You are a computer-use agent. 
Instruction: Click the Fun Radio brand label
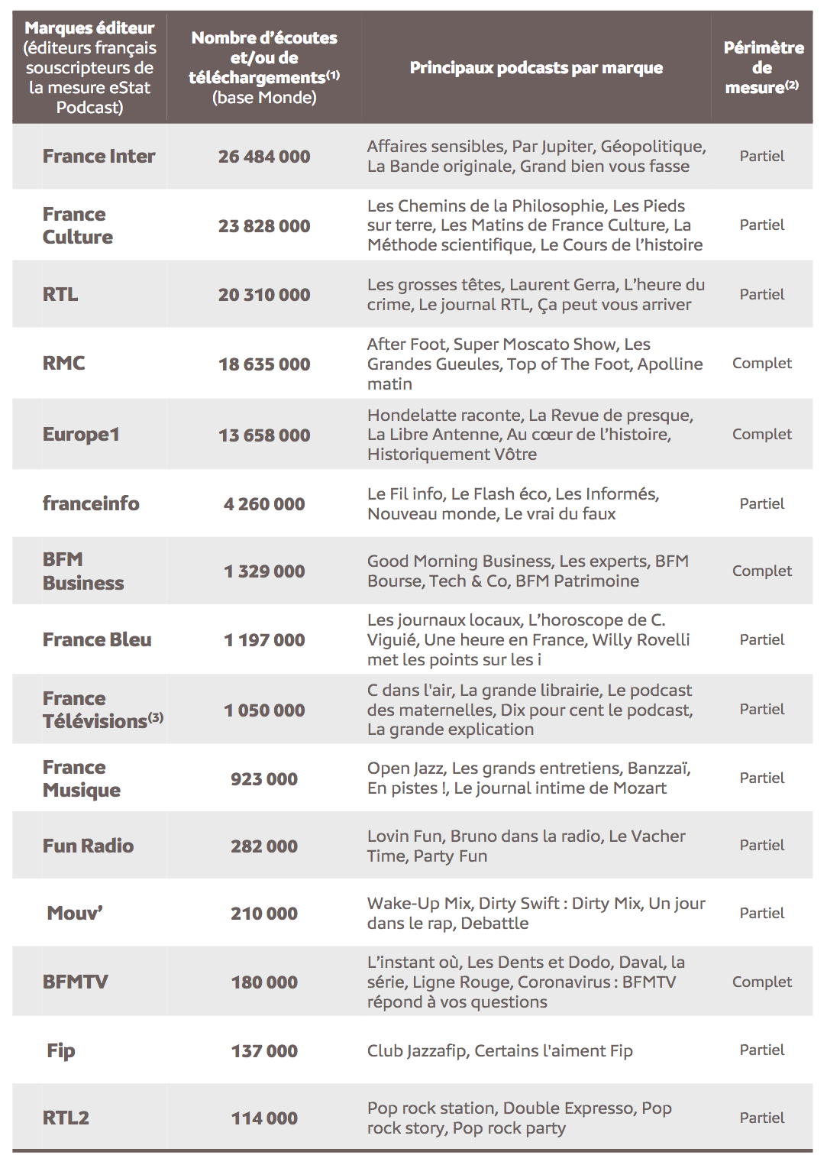(x=88, y=846)
